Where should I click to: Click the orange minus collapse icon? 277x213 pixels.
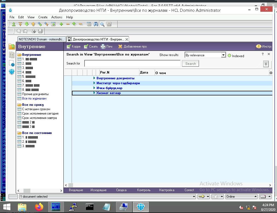[x=68, y=24]
